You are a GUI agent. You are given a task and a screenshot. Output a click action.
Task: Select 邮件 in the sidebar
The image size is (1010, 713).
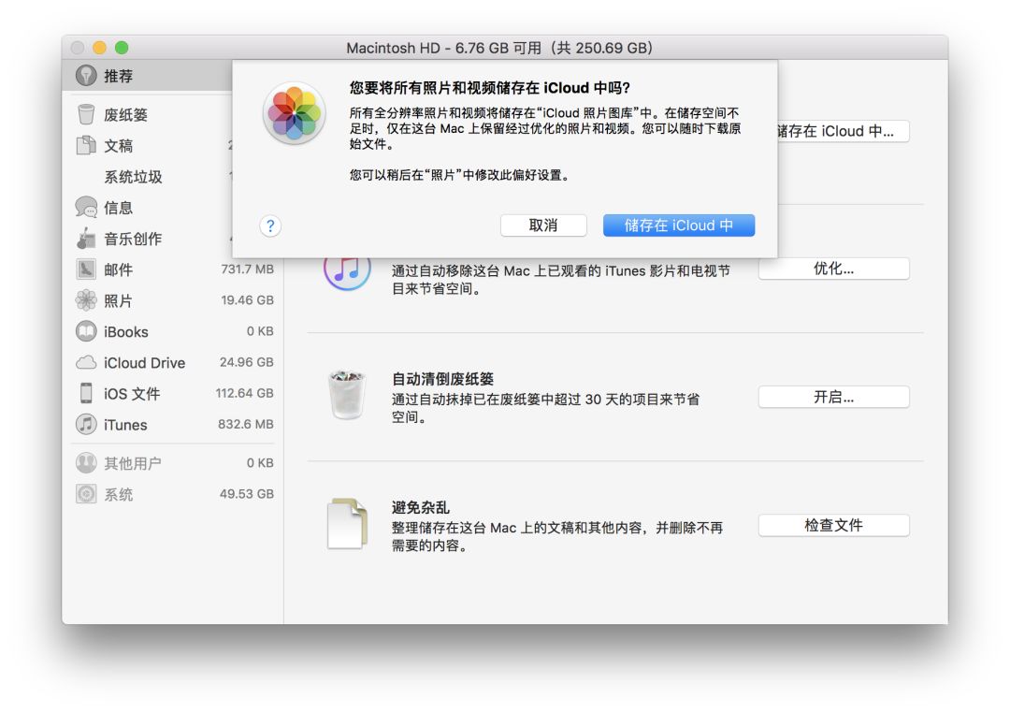[x=119, y=269]
